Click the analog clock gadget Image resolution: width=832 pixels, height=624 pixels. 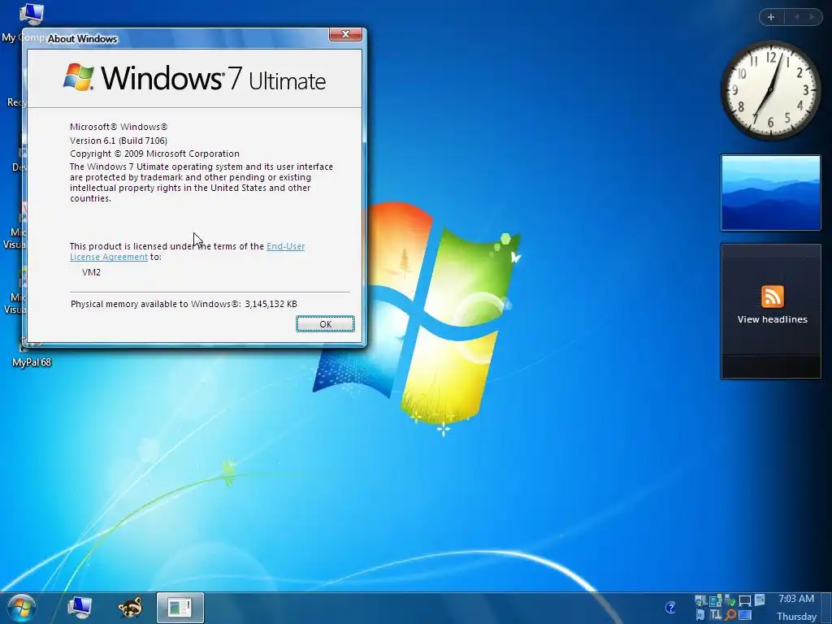click(770, 90)
